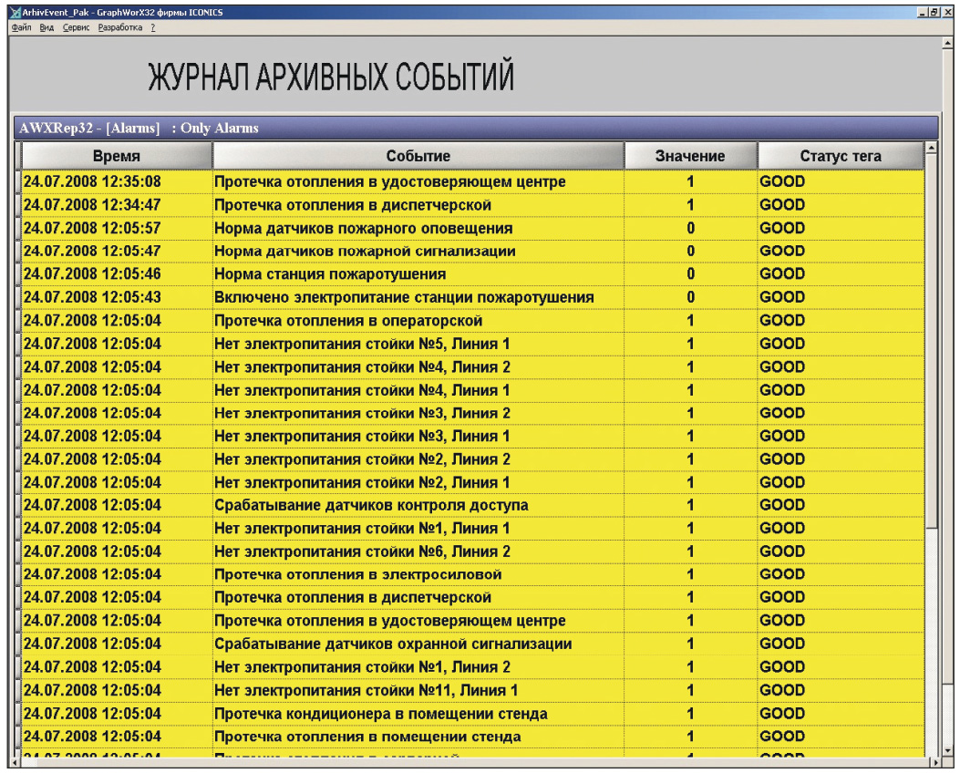The image size is (960, 773).
Task: Click the window's outer scroll-up arrow
Action: (947, 44)
